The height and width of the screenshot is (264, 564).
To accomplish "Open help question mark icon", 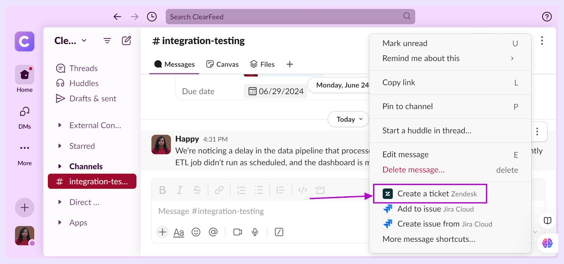I will click(x=547, y=17).
